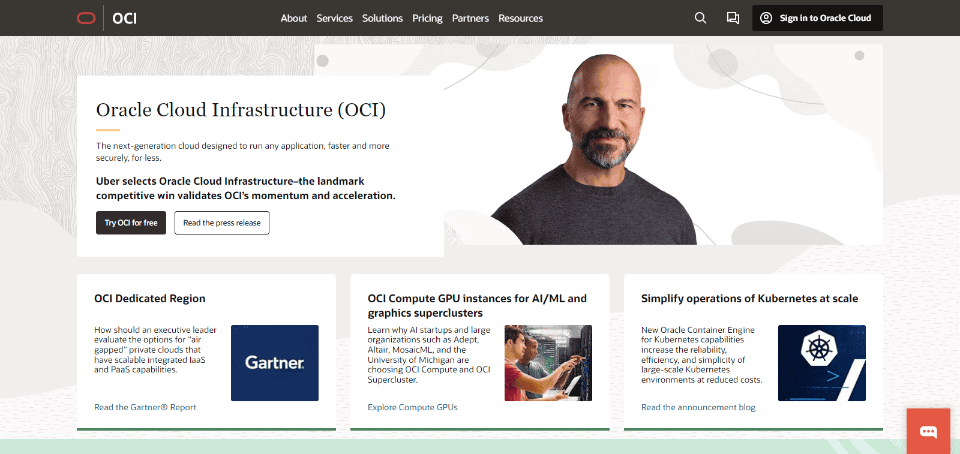Follow the Read the Gartner Report link
Screen dimensions: 960x454
145,407
